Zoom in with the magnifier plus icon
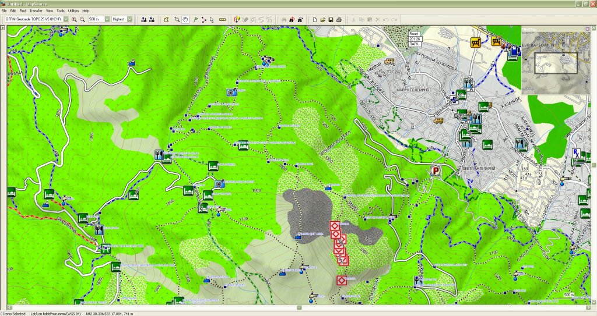The height and width of the screenshot is (316, 597). (x=74, y=19)
